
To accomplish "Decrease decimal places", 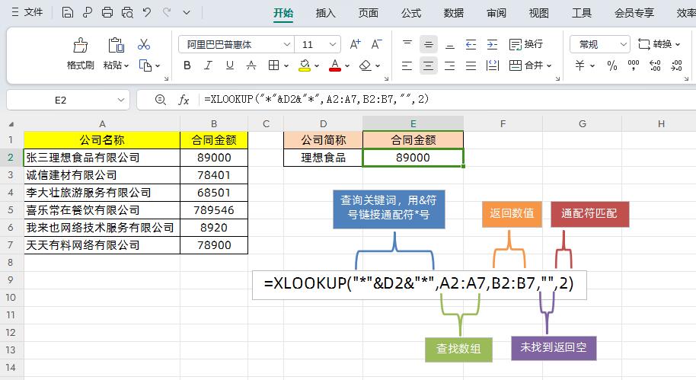I will [676, 65].
